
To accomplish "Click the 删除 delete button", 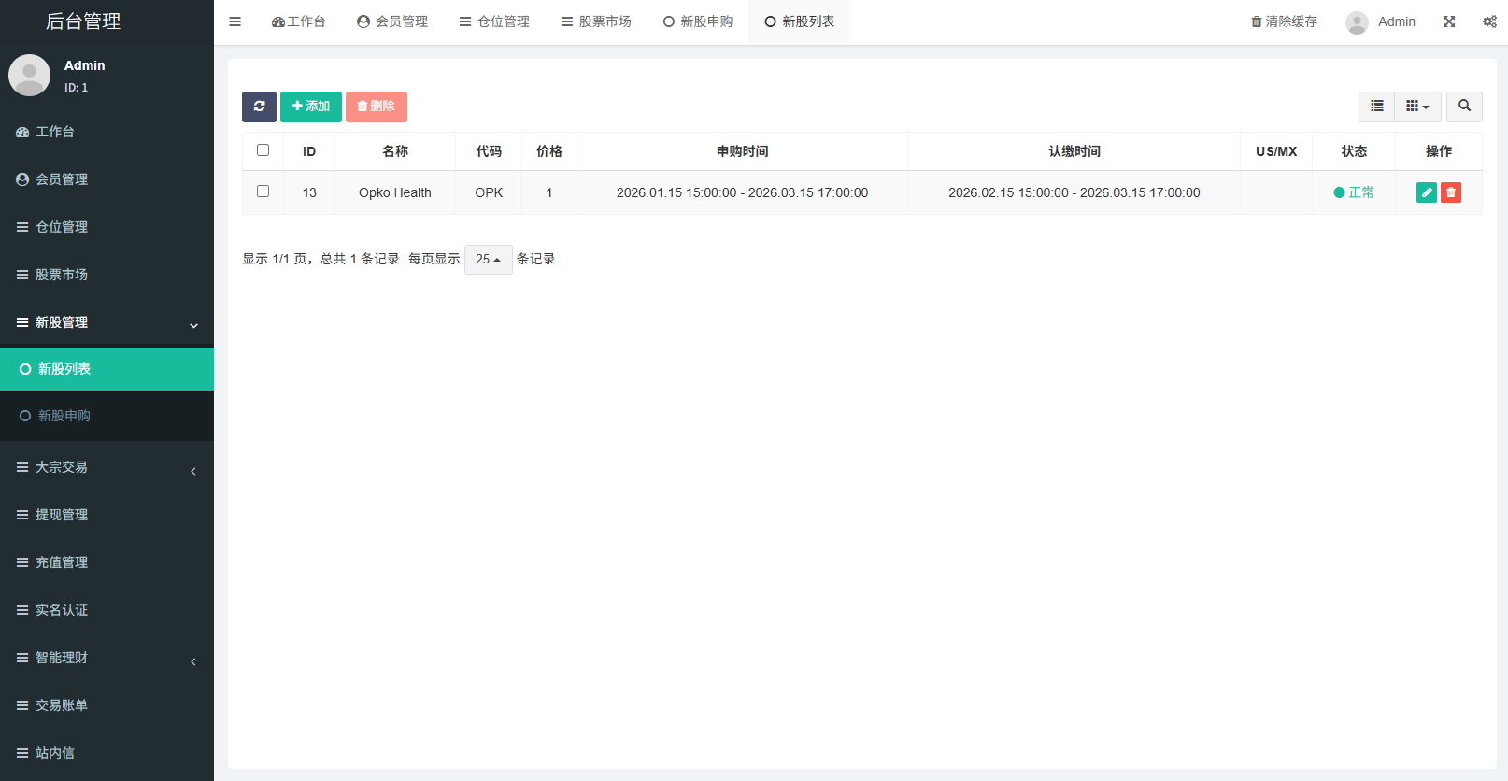I will tap(376, 106).
